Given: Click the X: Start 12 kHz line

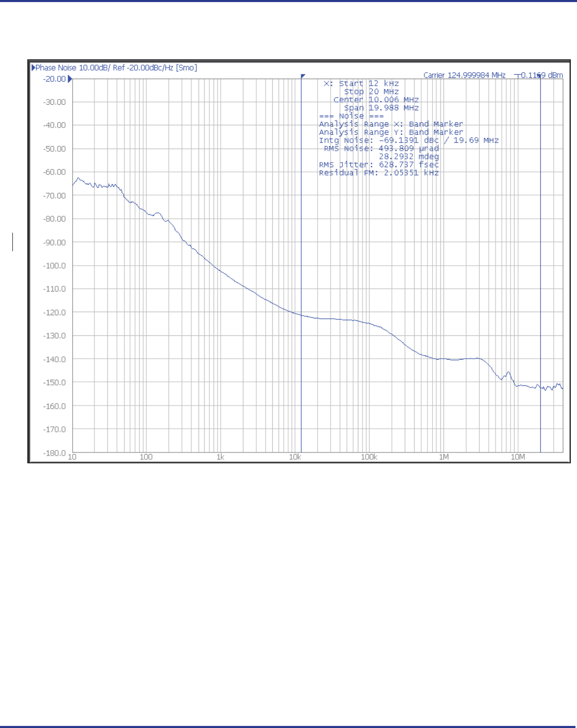Looking at the screenshot, I should 361,84.
